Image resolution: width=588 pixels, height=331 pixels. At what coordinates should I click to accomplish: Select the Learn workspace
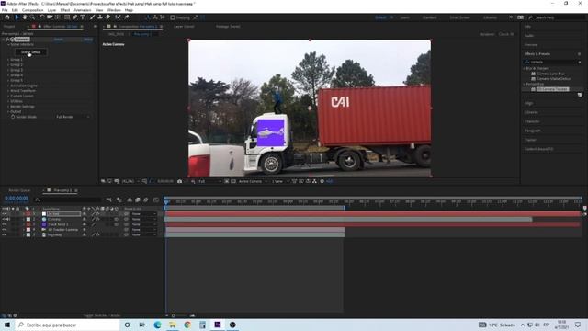point(404,17)
